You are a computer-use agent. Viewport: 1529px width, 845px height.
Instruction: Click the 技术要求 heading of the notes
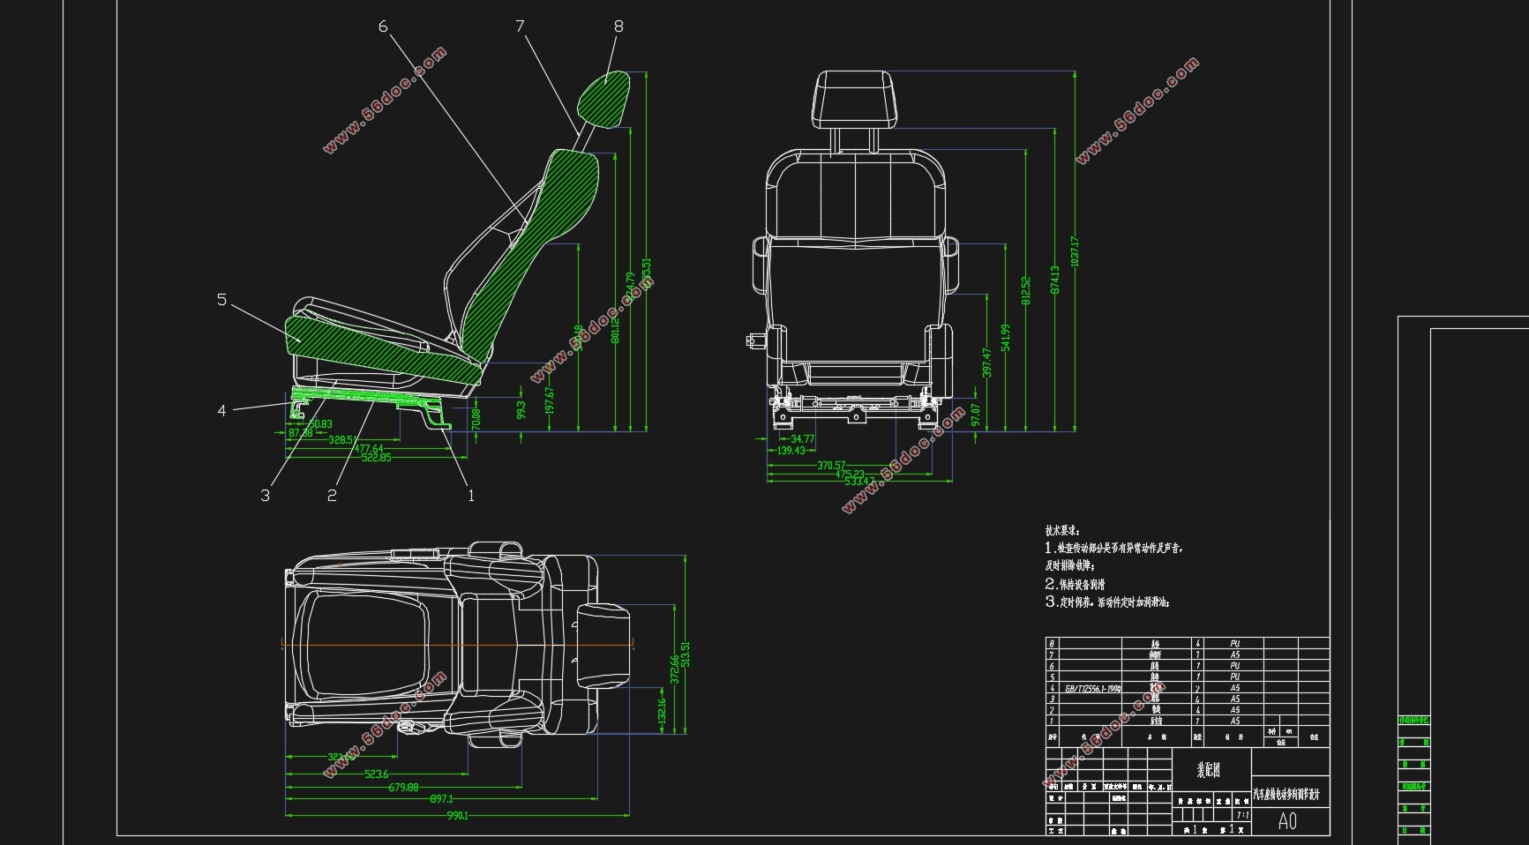(1061, 531)
